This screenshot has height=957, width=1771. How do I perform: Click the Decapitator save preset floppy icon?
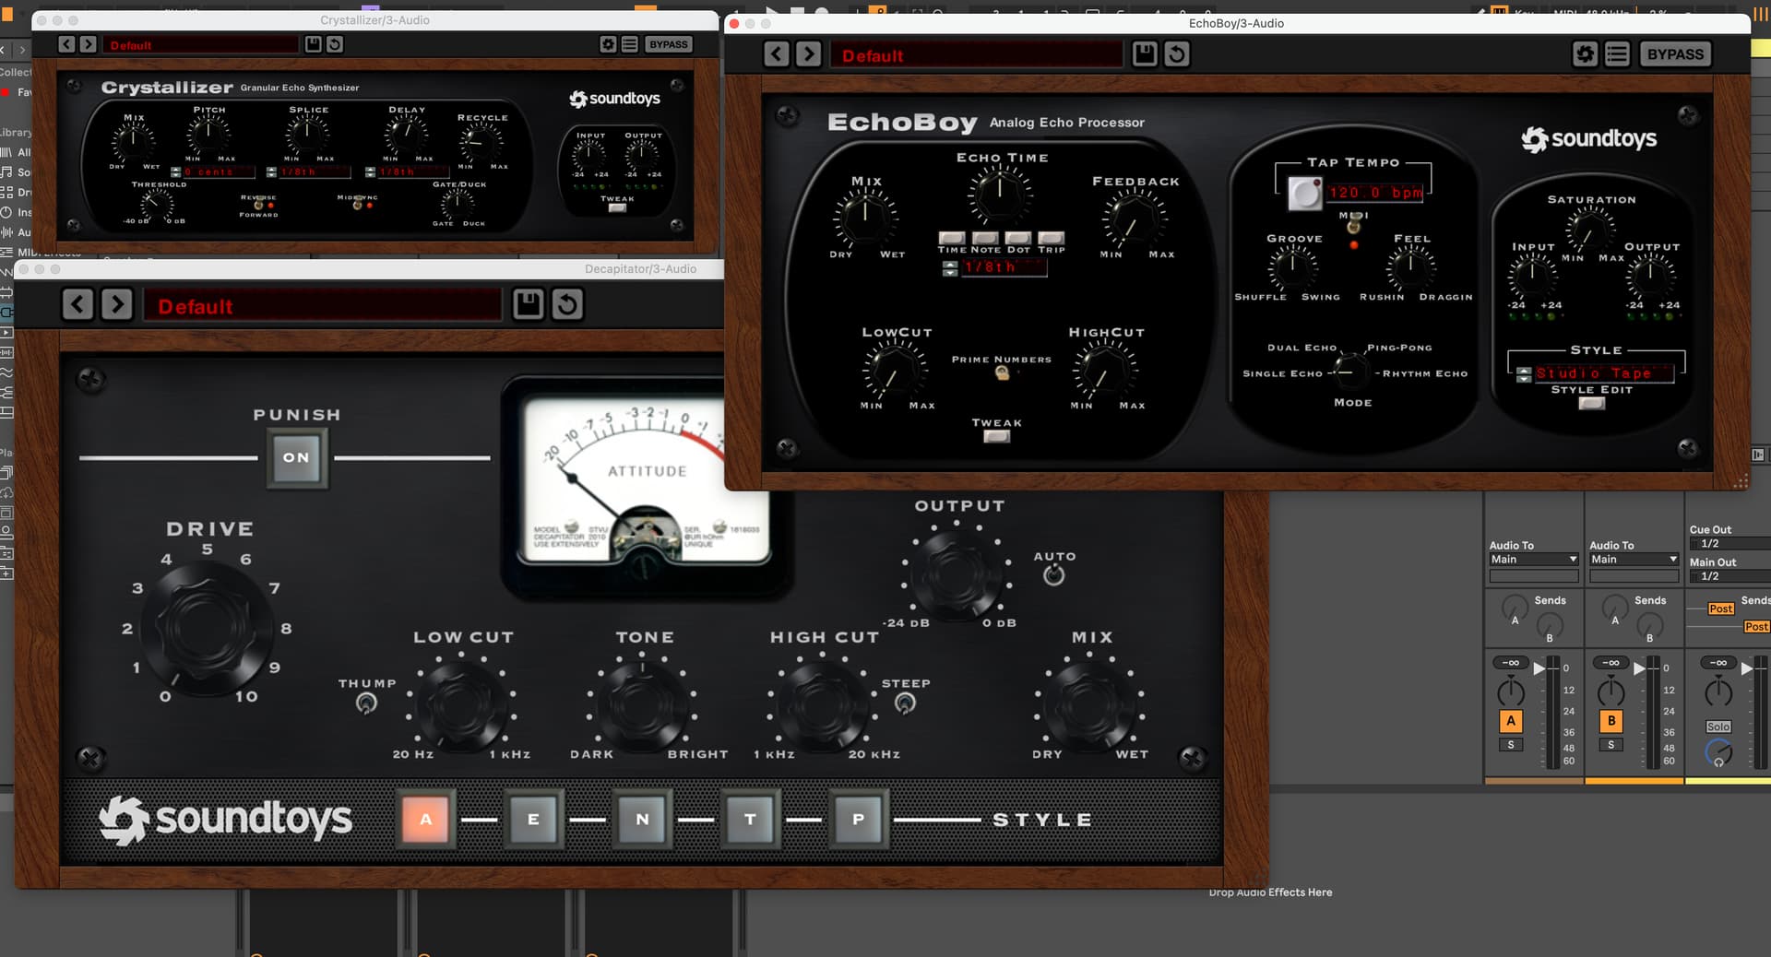pos(528,304)
